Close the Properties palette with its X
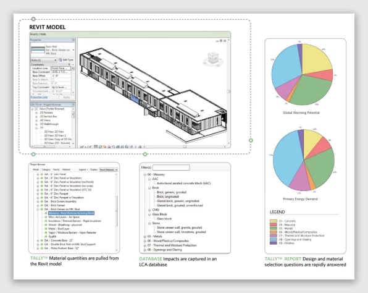Viewport: 368px width, 293px height. point(73,40)
